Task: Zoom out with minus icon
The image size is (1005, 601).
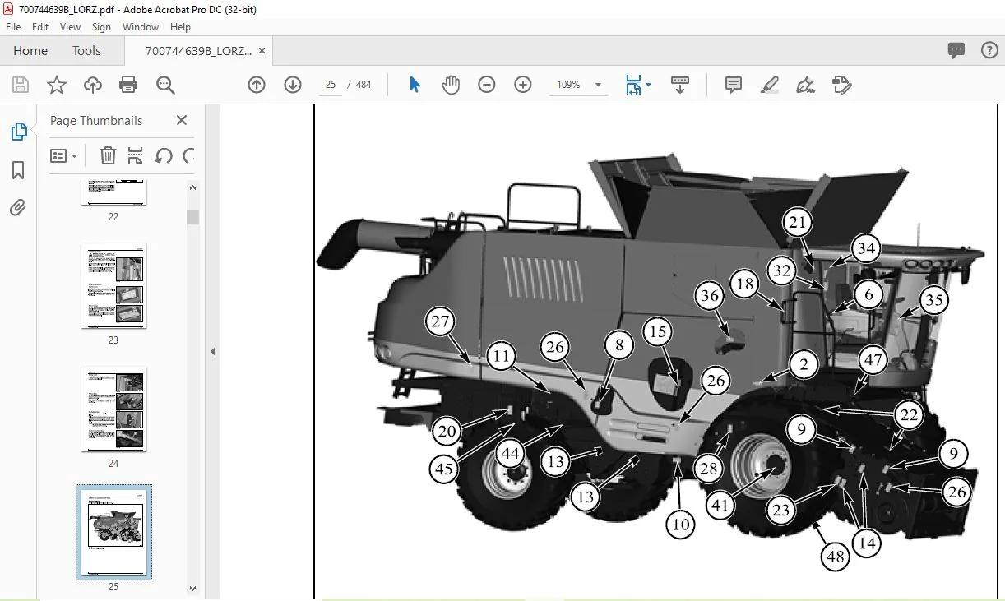Action: click(487, 85)
